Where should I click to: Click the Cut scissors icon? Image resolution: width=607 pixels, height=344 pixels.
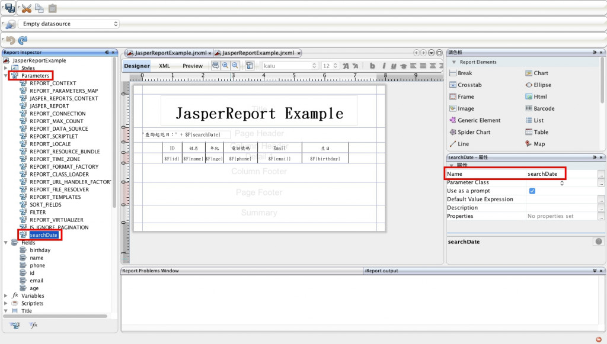pyautogui.click(x=26, y=8)
